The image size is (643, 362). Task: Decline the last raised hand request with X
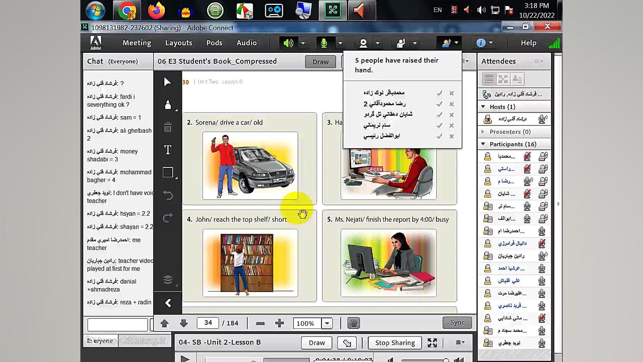point(452,136)
